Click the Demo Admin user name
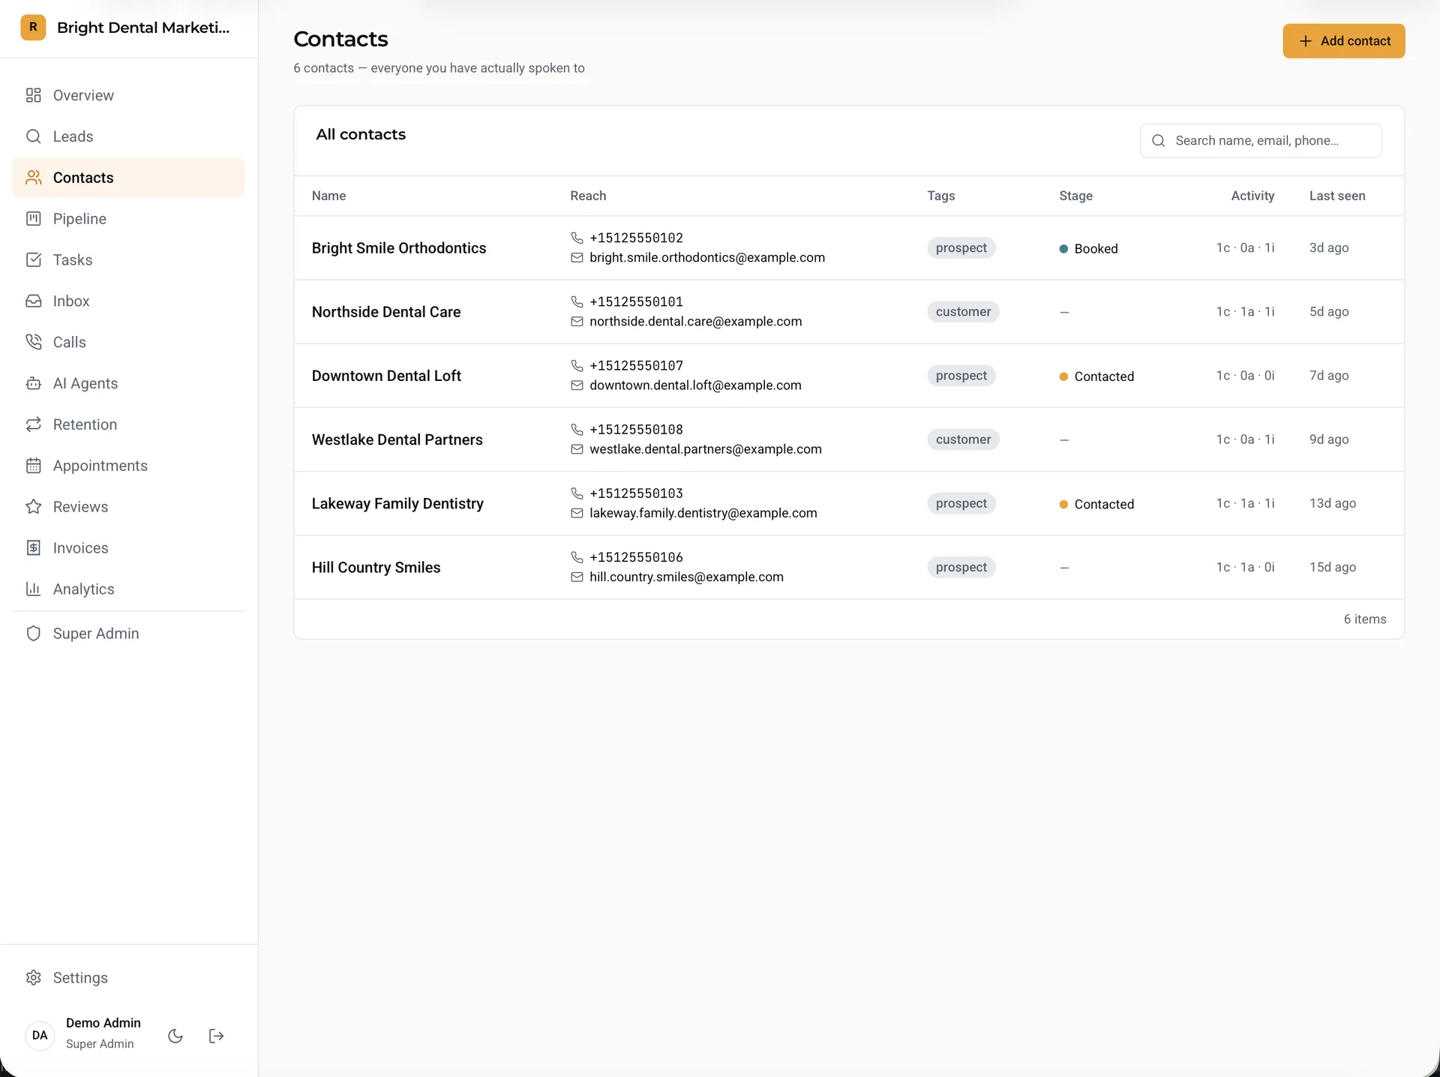The image size is (1440, 1077). click(x=103, y=1023)
